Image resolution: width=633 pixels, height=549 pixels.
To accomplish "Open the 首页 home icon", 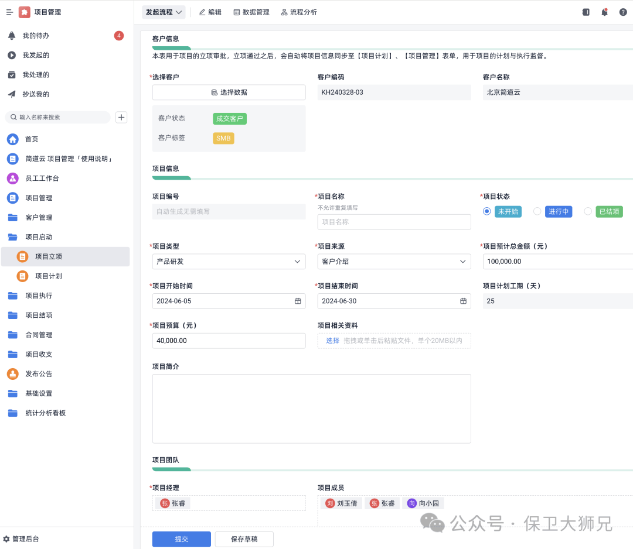I will click(12, 139).
